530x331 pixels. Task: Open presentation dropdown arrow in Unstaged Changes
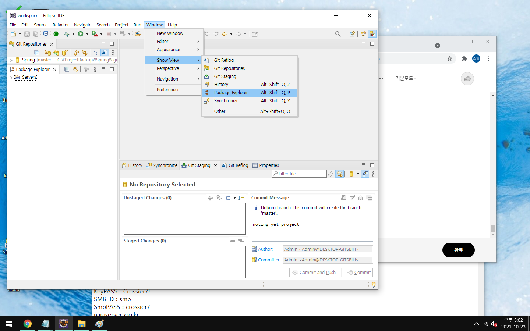click(234, 198)
